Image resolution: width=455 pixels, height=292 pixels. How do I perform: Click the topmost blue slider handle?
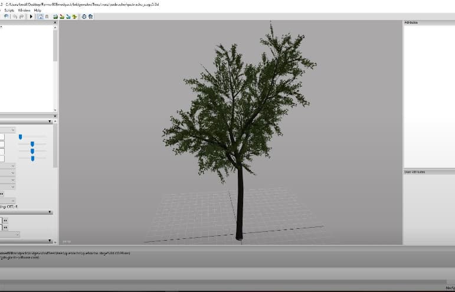[20, 137]
